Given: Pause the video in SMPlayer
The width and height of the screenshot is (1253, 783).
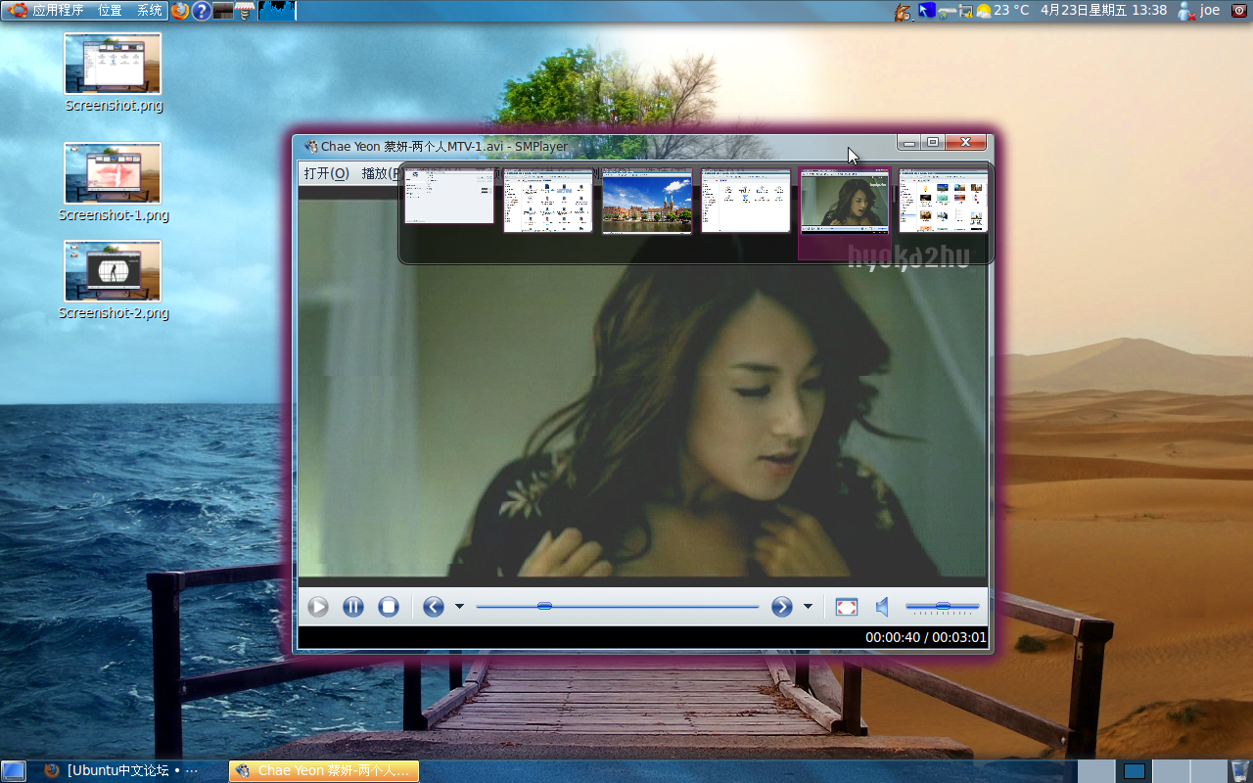Looking at the screenshot, I should pos(353,607).
